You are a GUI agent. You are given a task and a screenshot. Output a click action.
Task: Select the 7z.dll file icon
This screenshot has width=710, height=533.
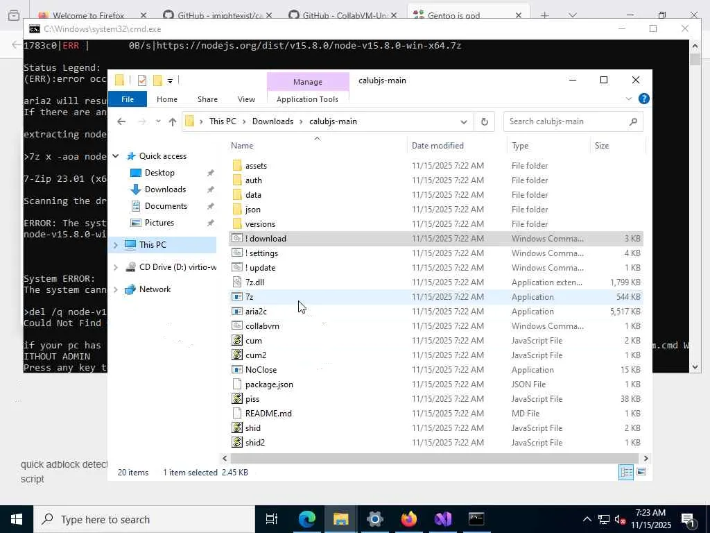[x=237, y=282]
